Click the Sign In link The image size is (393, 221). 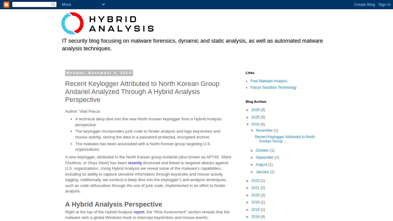(x=384, y=4)
